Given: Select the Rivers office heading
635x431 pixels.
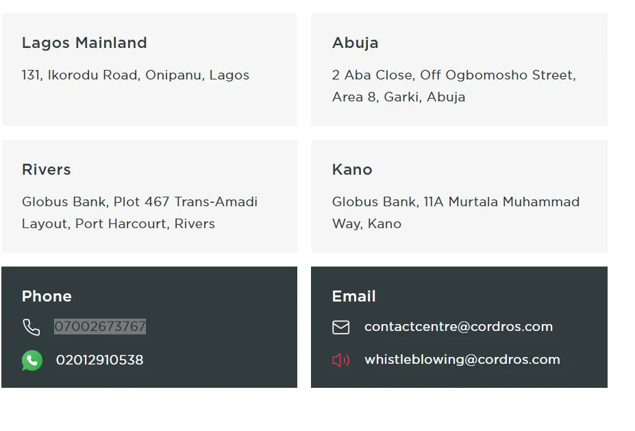Looking at the screenshot, I should [46, 170].
